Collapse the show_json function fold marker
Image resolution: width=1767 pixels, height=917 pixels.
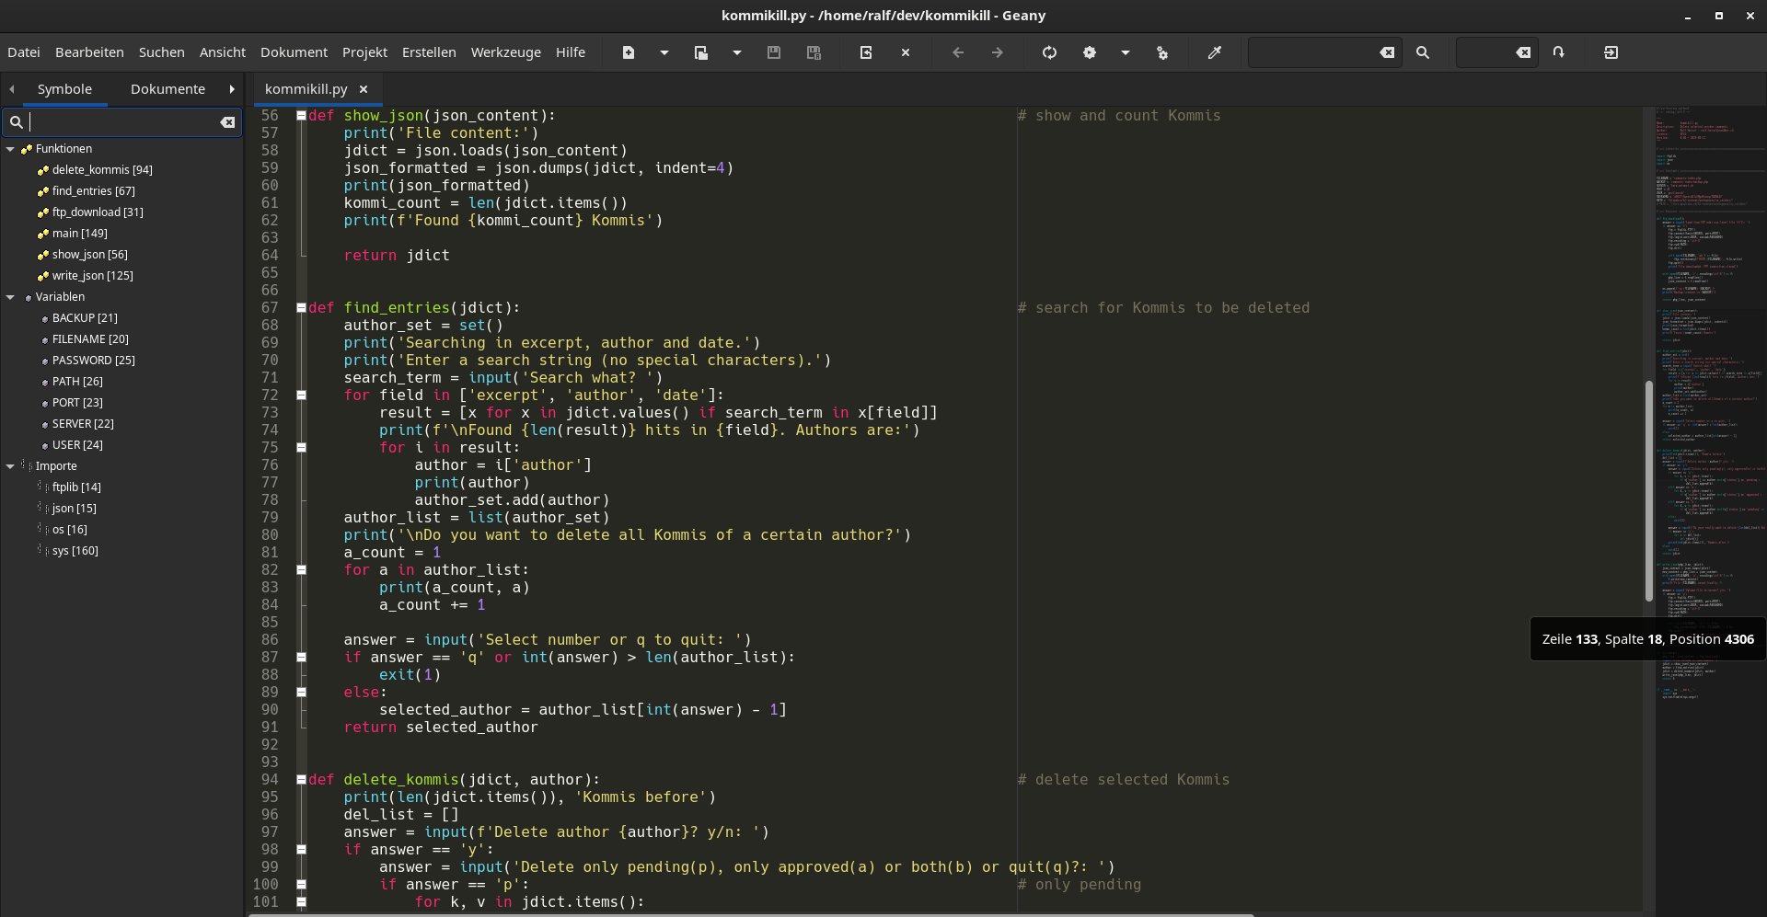click(x=301, y=116)
